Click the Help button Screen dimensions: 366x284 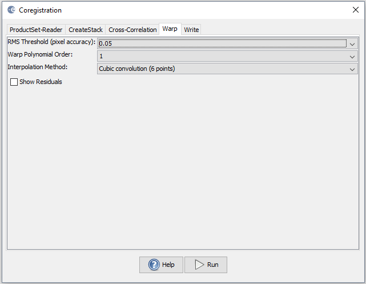pyautogui.click(x=161, y=265)
